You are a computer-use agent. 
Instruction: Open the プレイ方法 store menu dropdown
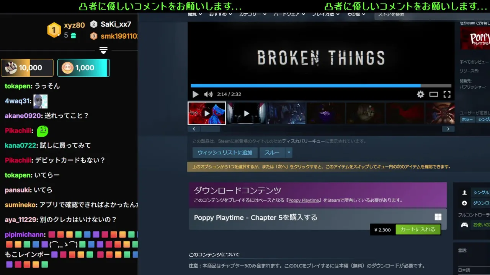326,14
